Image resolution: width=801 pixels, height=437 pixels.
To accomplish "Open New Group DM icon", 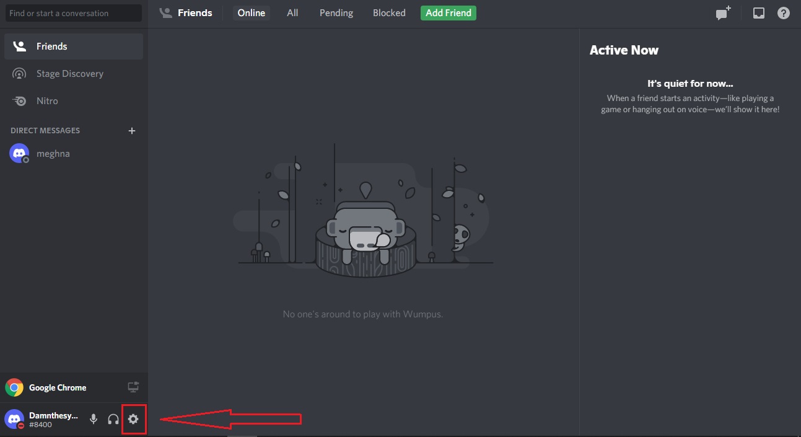I will [724, 12].
